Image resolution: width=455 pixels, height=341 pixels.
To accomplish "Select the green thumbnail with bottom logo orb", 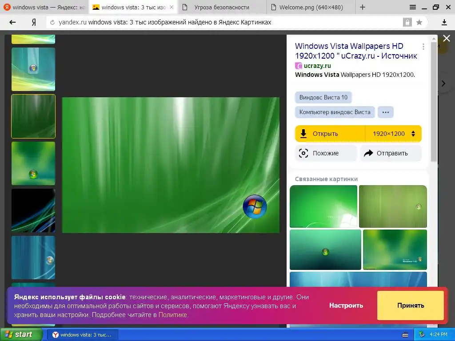I will [x=33, y=163].
